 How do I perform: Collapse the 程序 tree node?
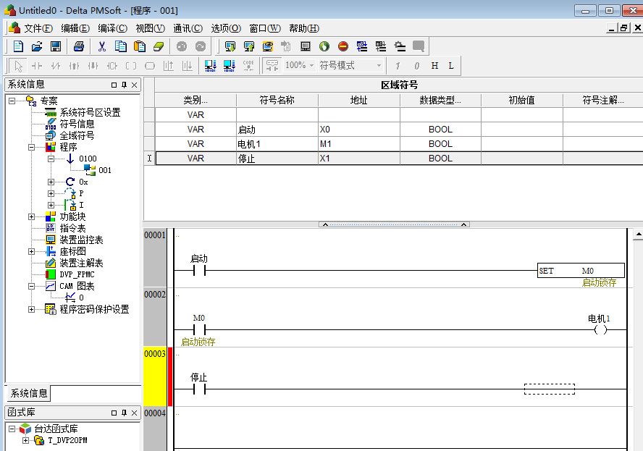tap(31, 147)
